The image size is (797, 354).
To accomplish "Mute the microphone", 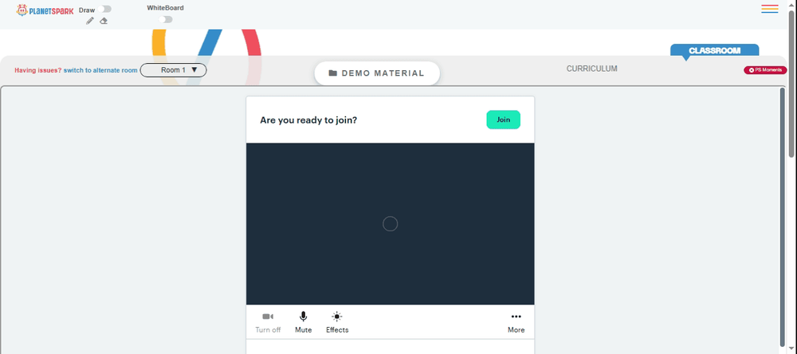I will (x=304, y=322).
